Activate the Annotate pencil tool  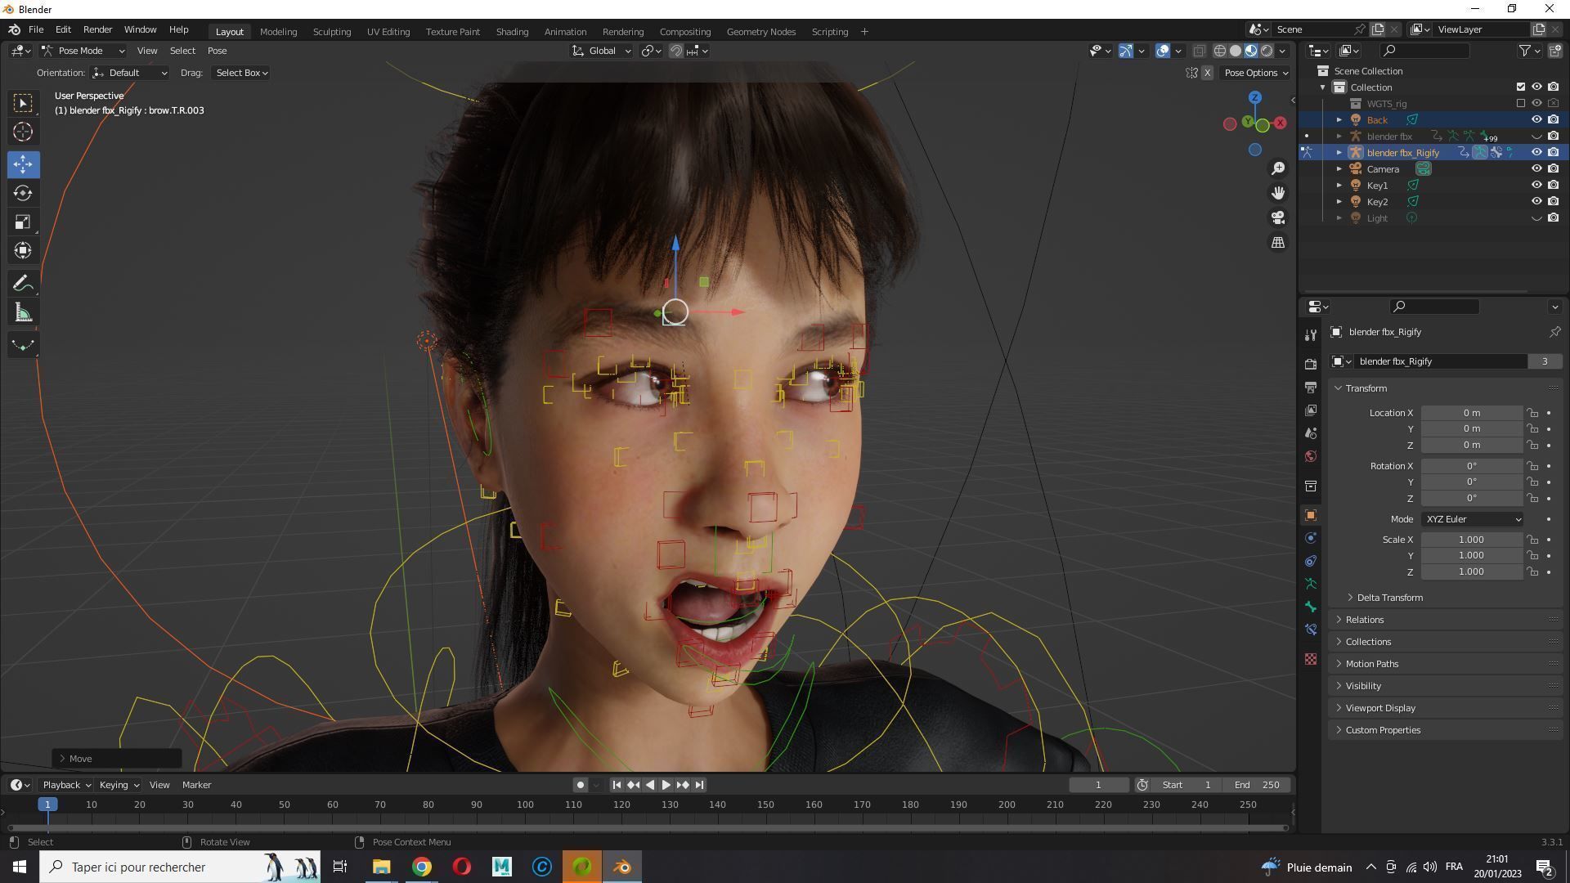coord(23,284)
